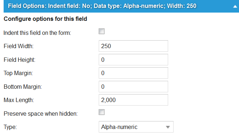Click the Configure options for this field heading
Image resolution: width=239 pixels, height=134 pixels.
click(46, 19)
